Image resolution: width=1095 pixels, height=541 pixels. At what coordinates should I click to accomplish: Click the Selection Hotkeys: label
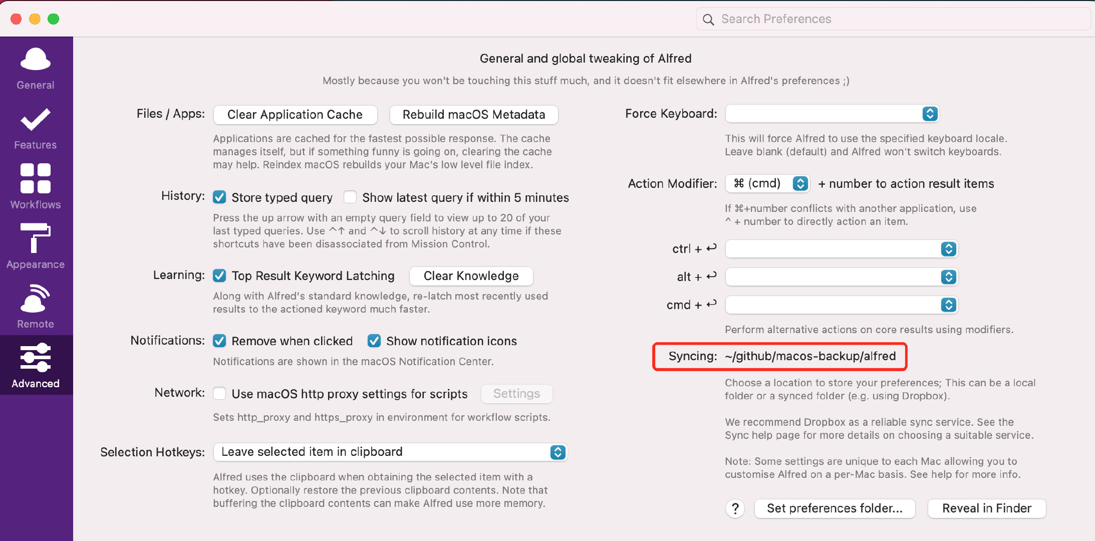[152, 452]
